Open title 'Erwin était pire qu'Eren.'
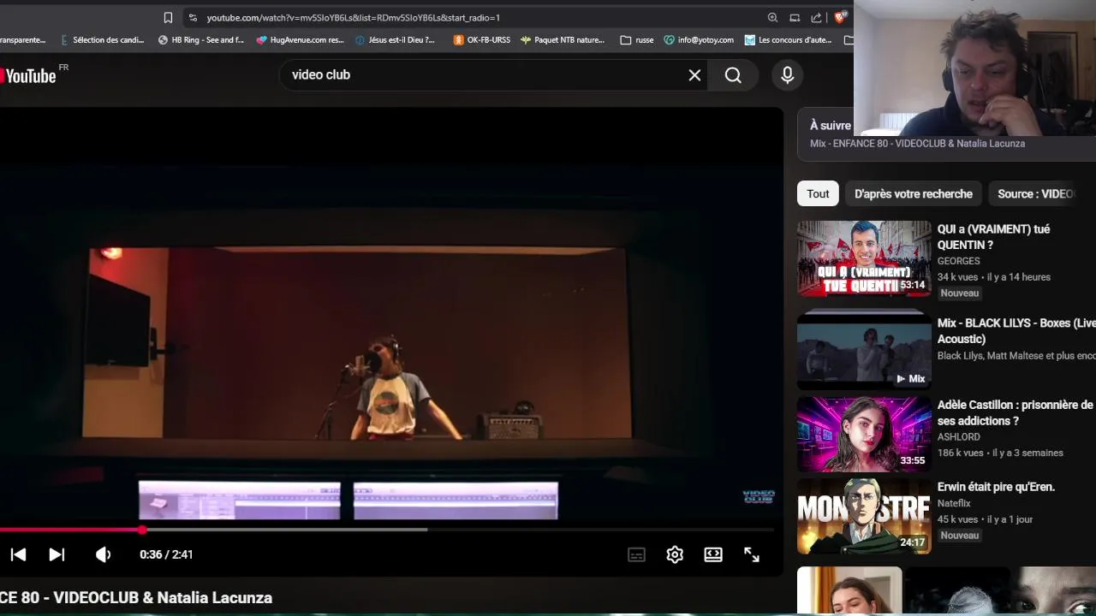The width and height of the screenshot is (1096, 616). [x=996, y=487]
